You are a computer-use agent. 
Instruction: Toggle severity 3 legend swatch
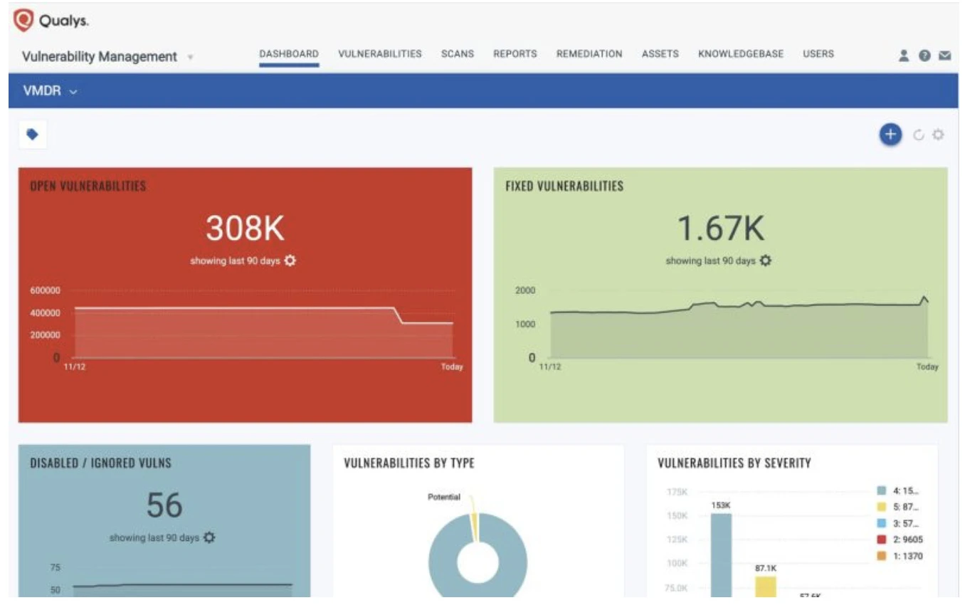(x=882, y=523)
